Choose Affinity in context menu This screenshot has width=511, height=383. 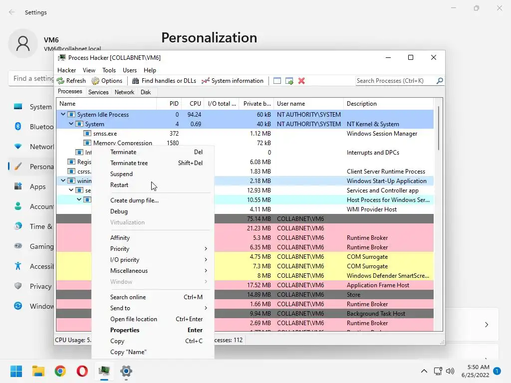click(x=153, y=238)
